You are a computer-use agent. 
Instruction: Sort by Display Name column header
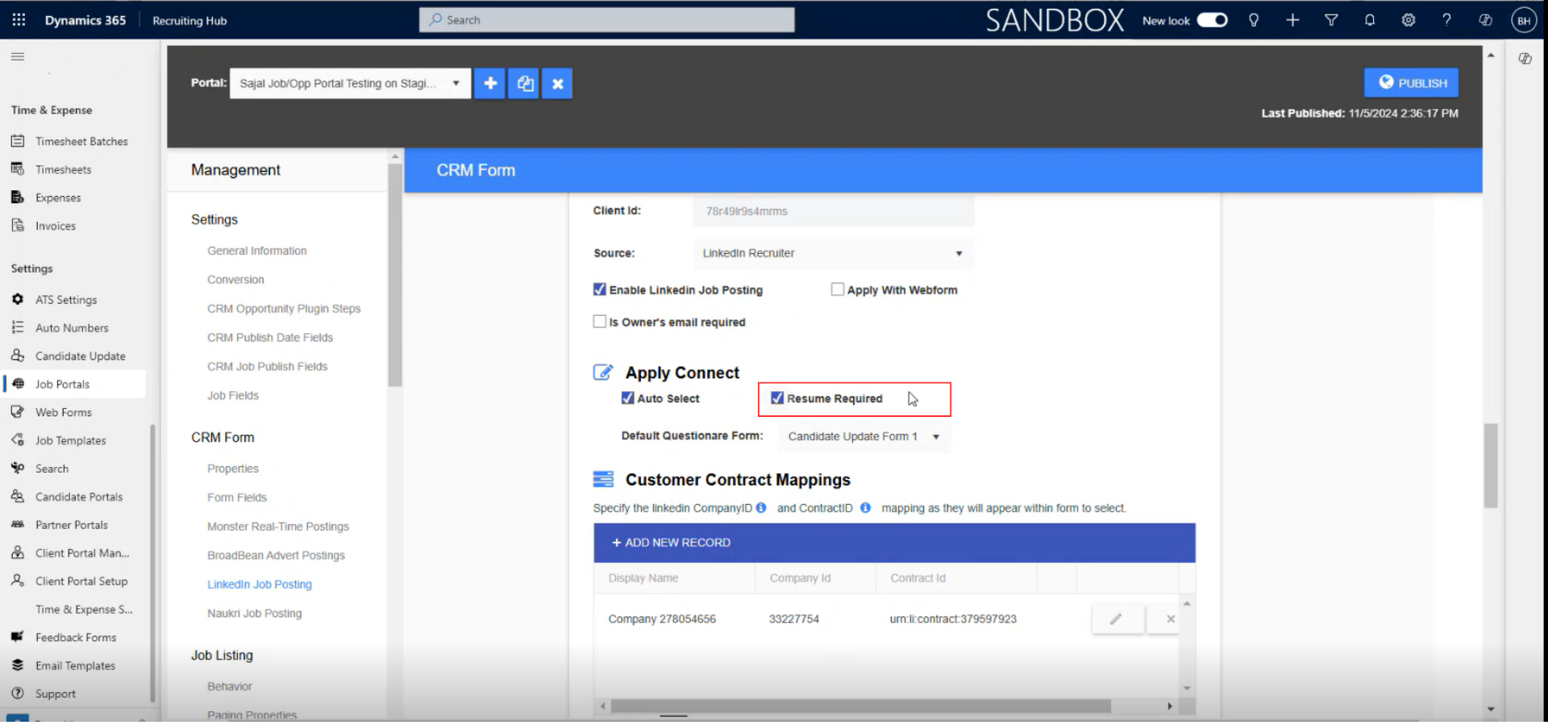pos(643,578)
